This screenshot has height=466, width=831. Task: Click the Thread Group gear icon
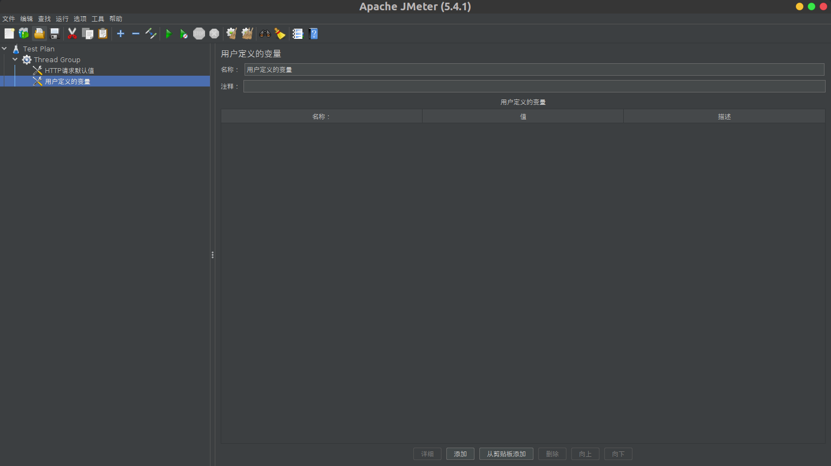click(x=27, y=59)
